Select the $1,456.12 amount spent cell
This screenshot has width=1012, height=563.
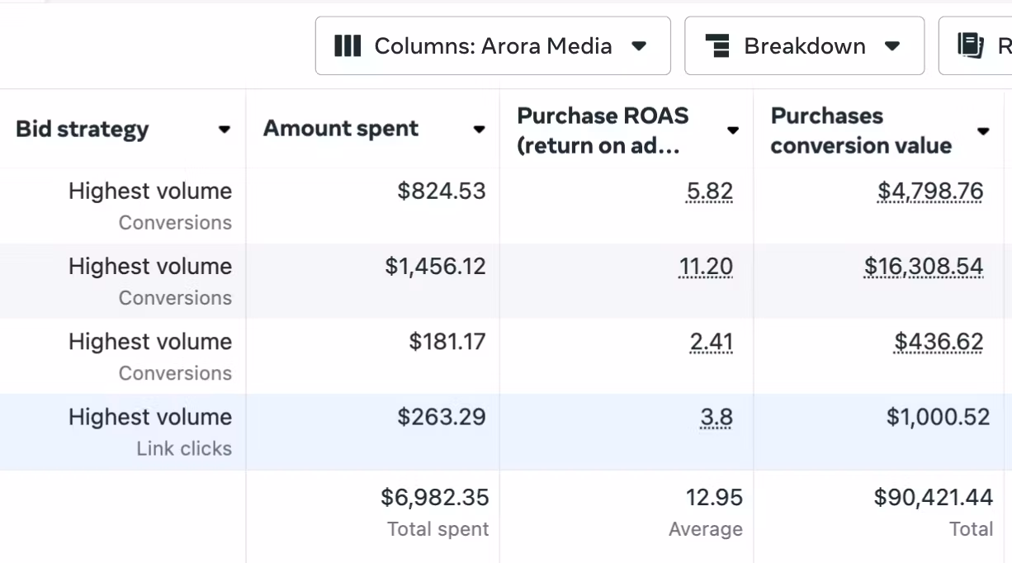coord(435,267)
